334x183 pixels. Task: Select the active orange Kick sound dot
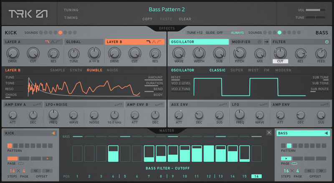pos(60,32)
